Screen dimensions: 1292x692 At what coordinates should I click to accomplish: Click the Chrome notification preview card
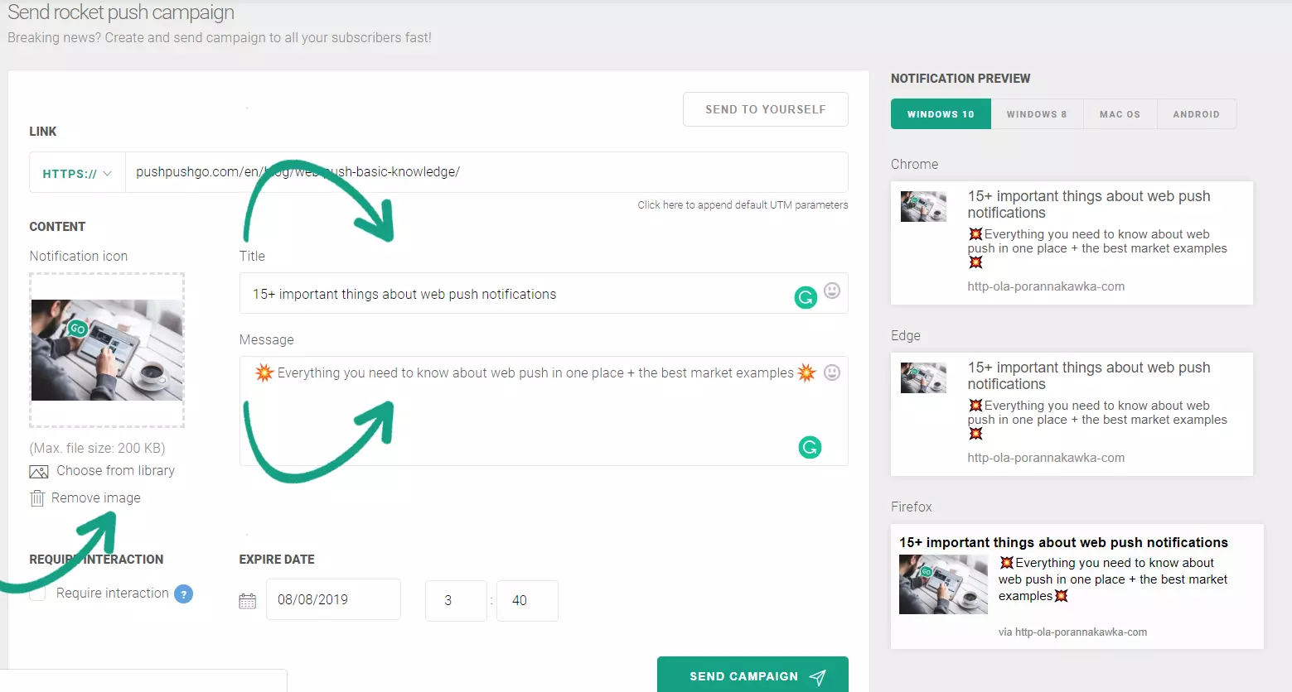[x=1072, y=243]
